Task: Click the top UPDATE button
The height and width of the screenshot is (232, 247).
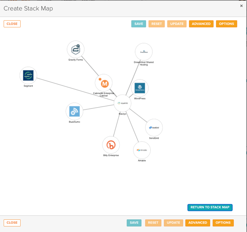Action: [x=177, y=24]
